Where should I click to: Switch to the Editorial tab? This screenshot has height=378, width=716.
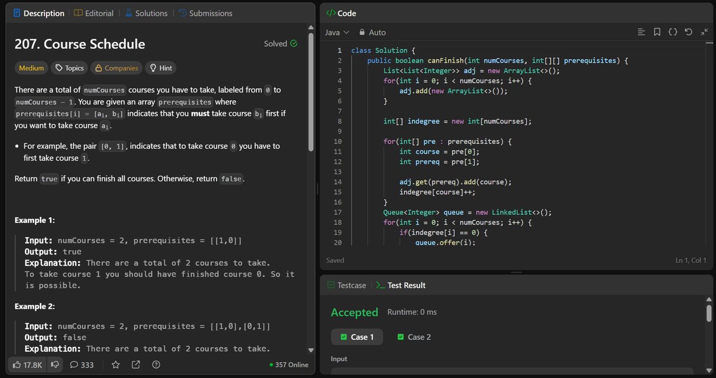[95, 13]
